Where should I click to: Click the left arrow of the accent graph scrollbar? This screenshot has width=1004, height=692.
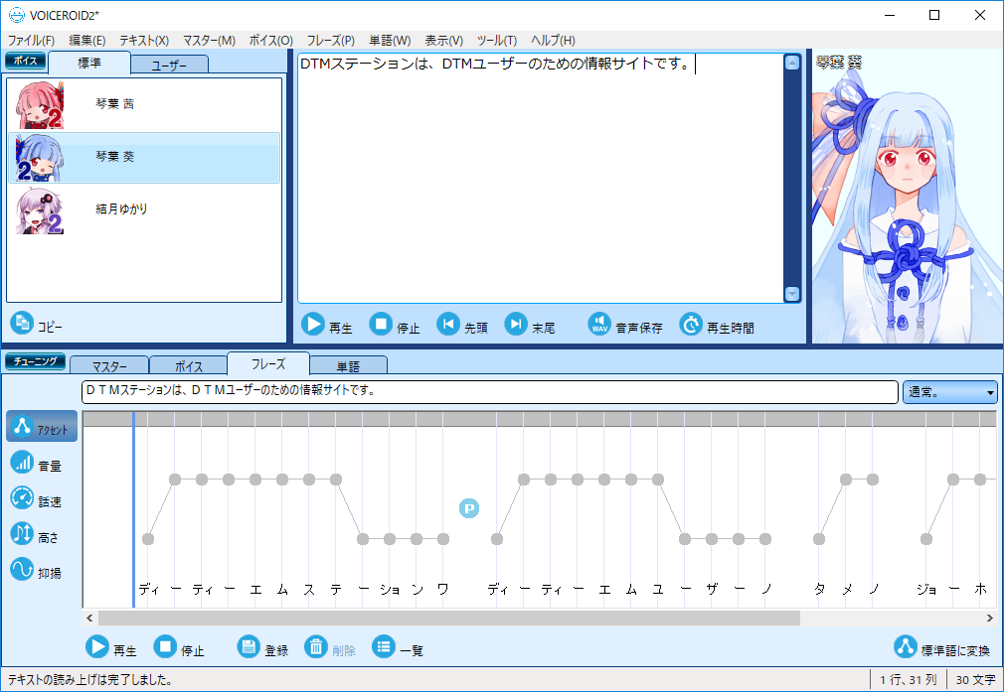(x=89, y=618)
